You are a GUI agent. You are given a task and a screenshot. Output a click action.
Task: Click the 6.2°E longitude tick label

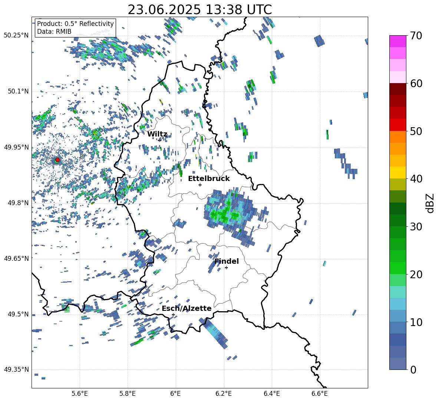coord(224,394)
